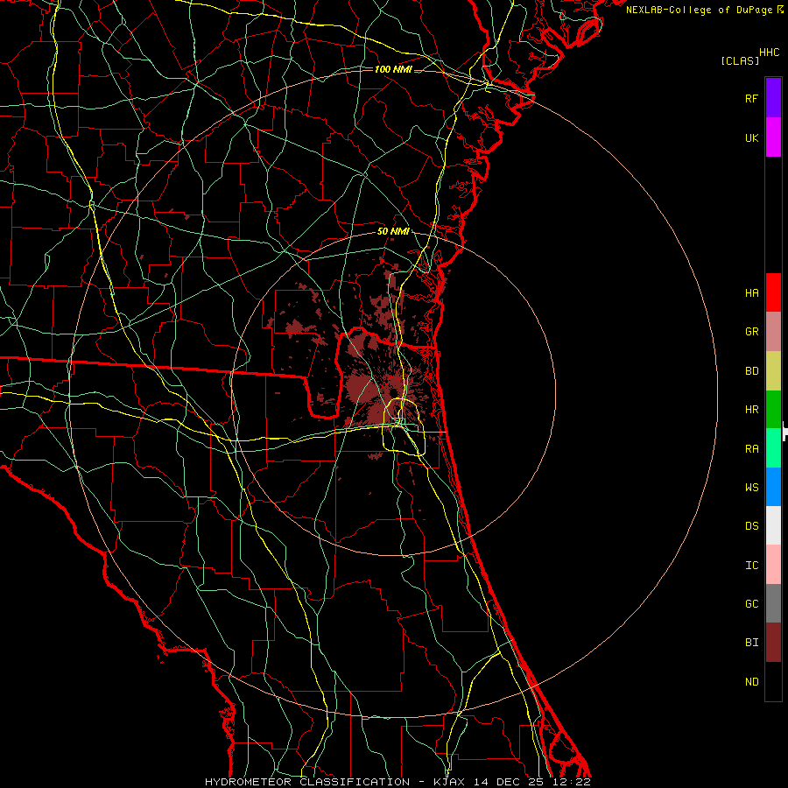Click the UK magenta legend swatch
Screen dimensions: 788x788
click(x=773, y=137)
